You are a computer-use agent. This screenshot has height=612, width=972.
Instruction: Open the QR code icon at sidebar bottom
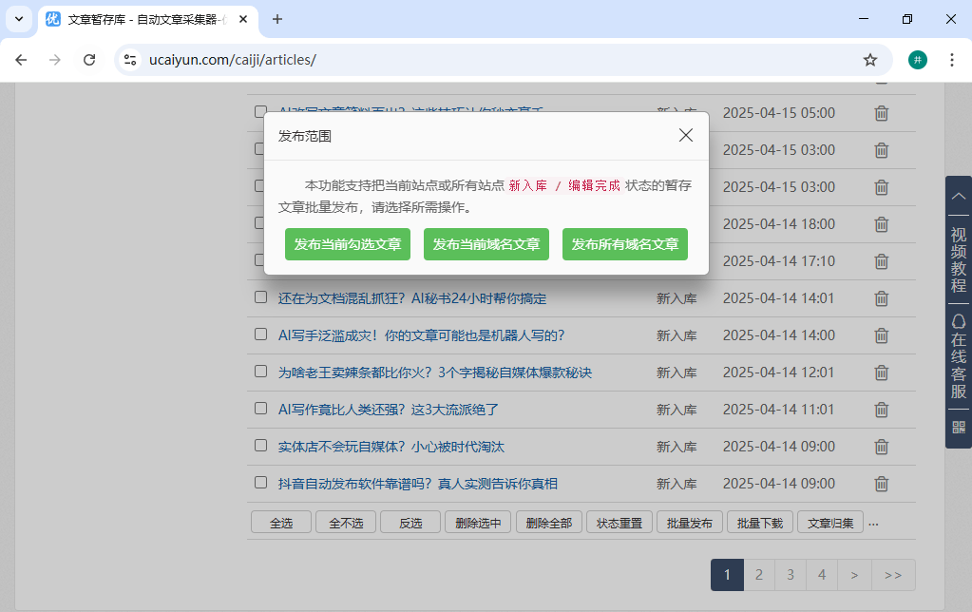click(958, 428)
